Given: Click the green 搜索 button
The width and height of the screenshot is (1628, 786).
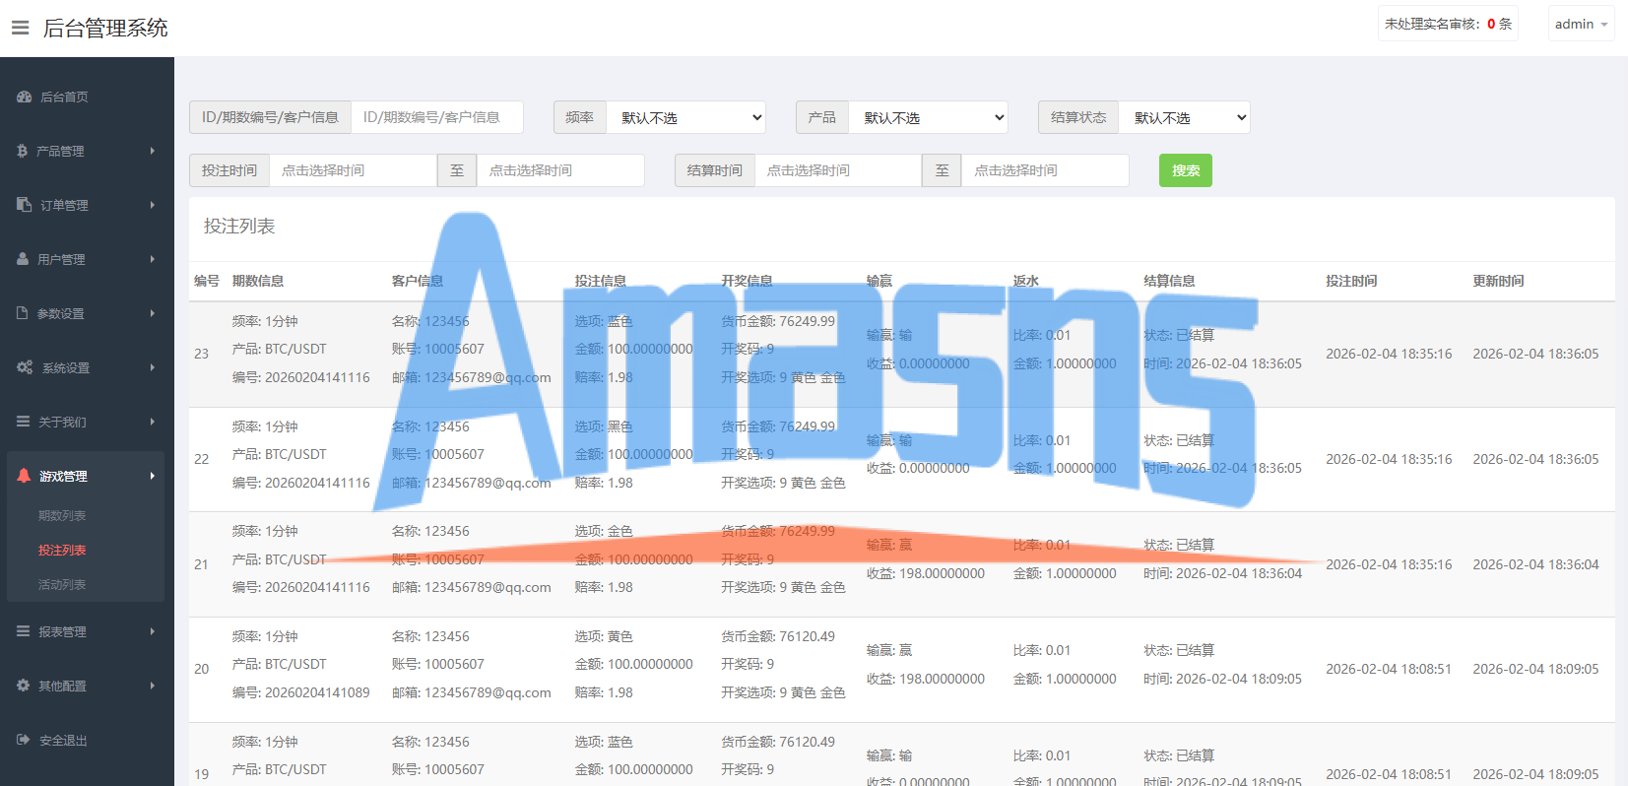Looking at the screenshot, I should point(1186,170).
